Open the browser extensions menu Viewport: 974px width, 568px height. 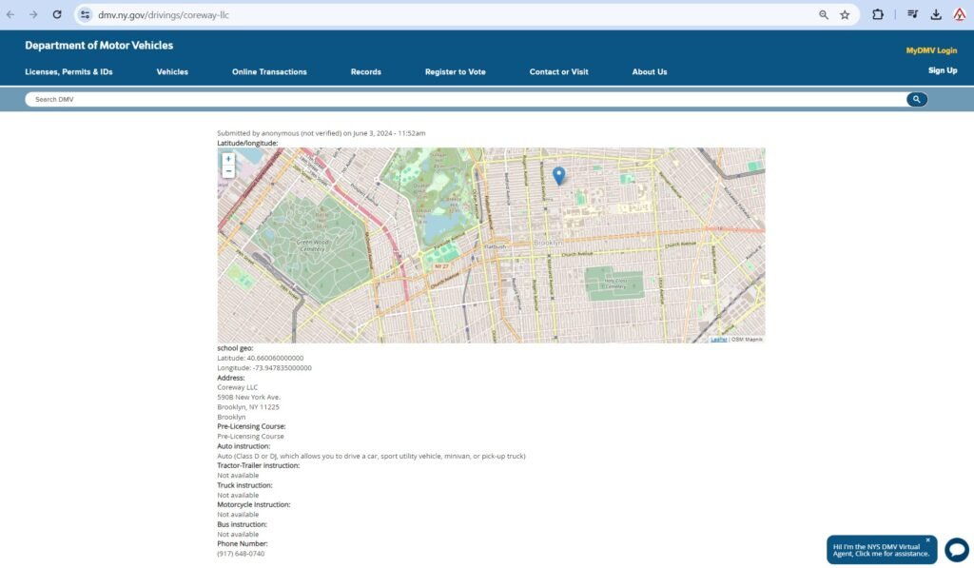coord(878,15)
